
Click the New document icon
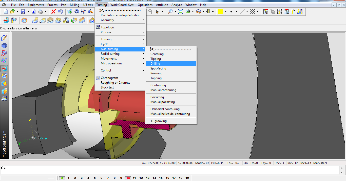(x=6, y=11)
